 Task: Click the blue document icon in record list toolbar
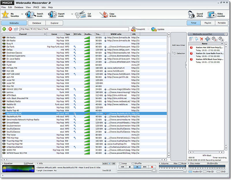click(196, 39)
